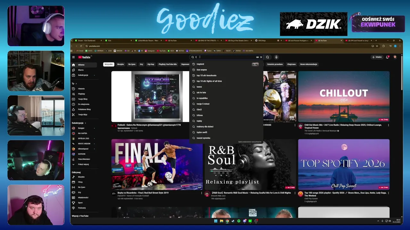This screenshot has width=410, height=230.
Task: Open Top Spotify 2026 video thumbnail
Action: 344,165
